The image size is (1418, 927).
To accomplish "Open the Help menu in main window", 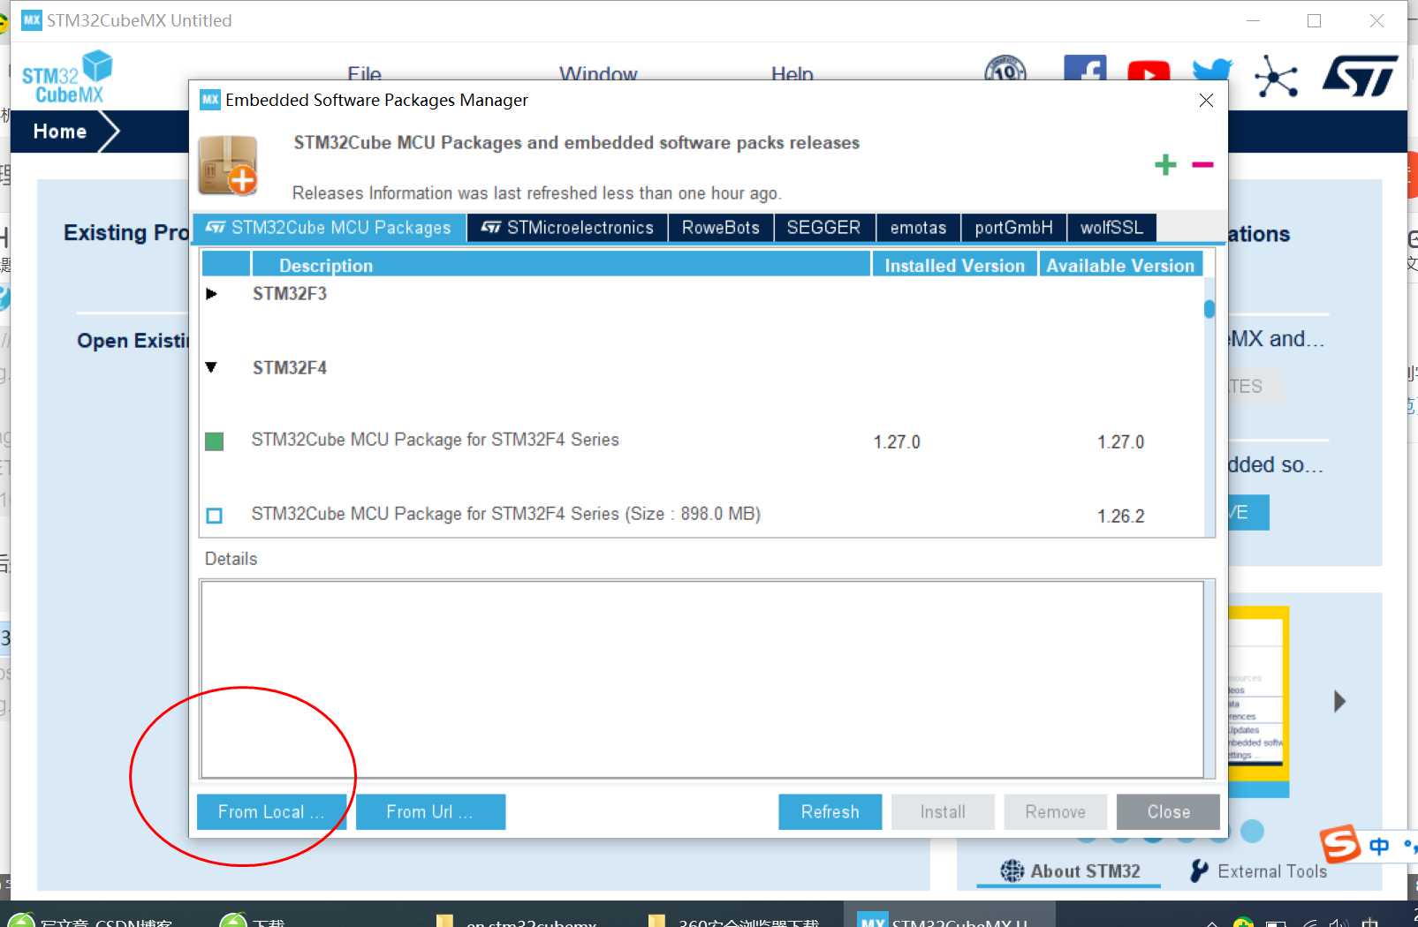I will (792, 74).
